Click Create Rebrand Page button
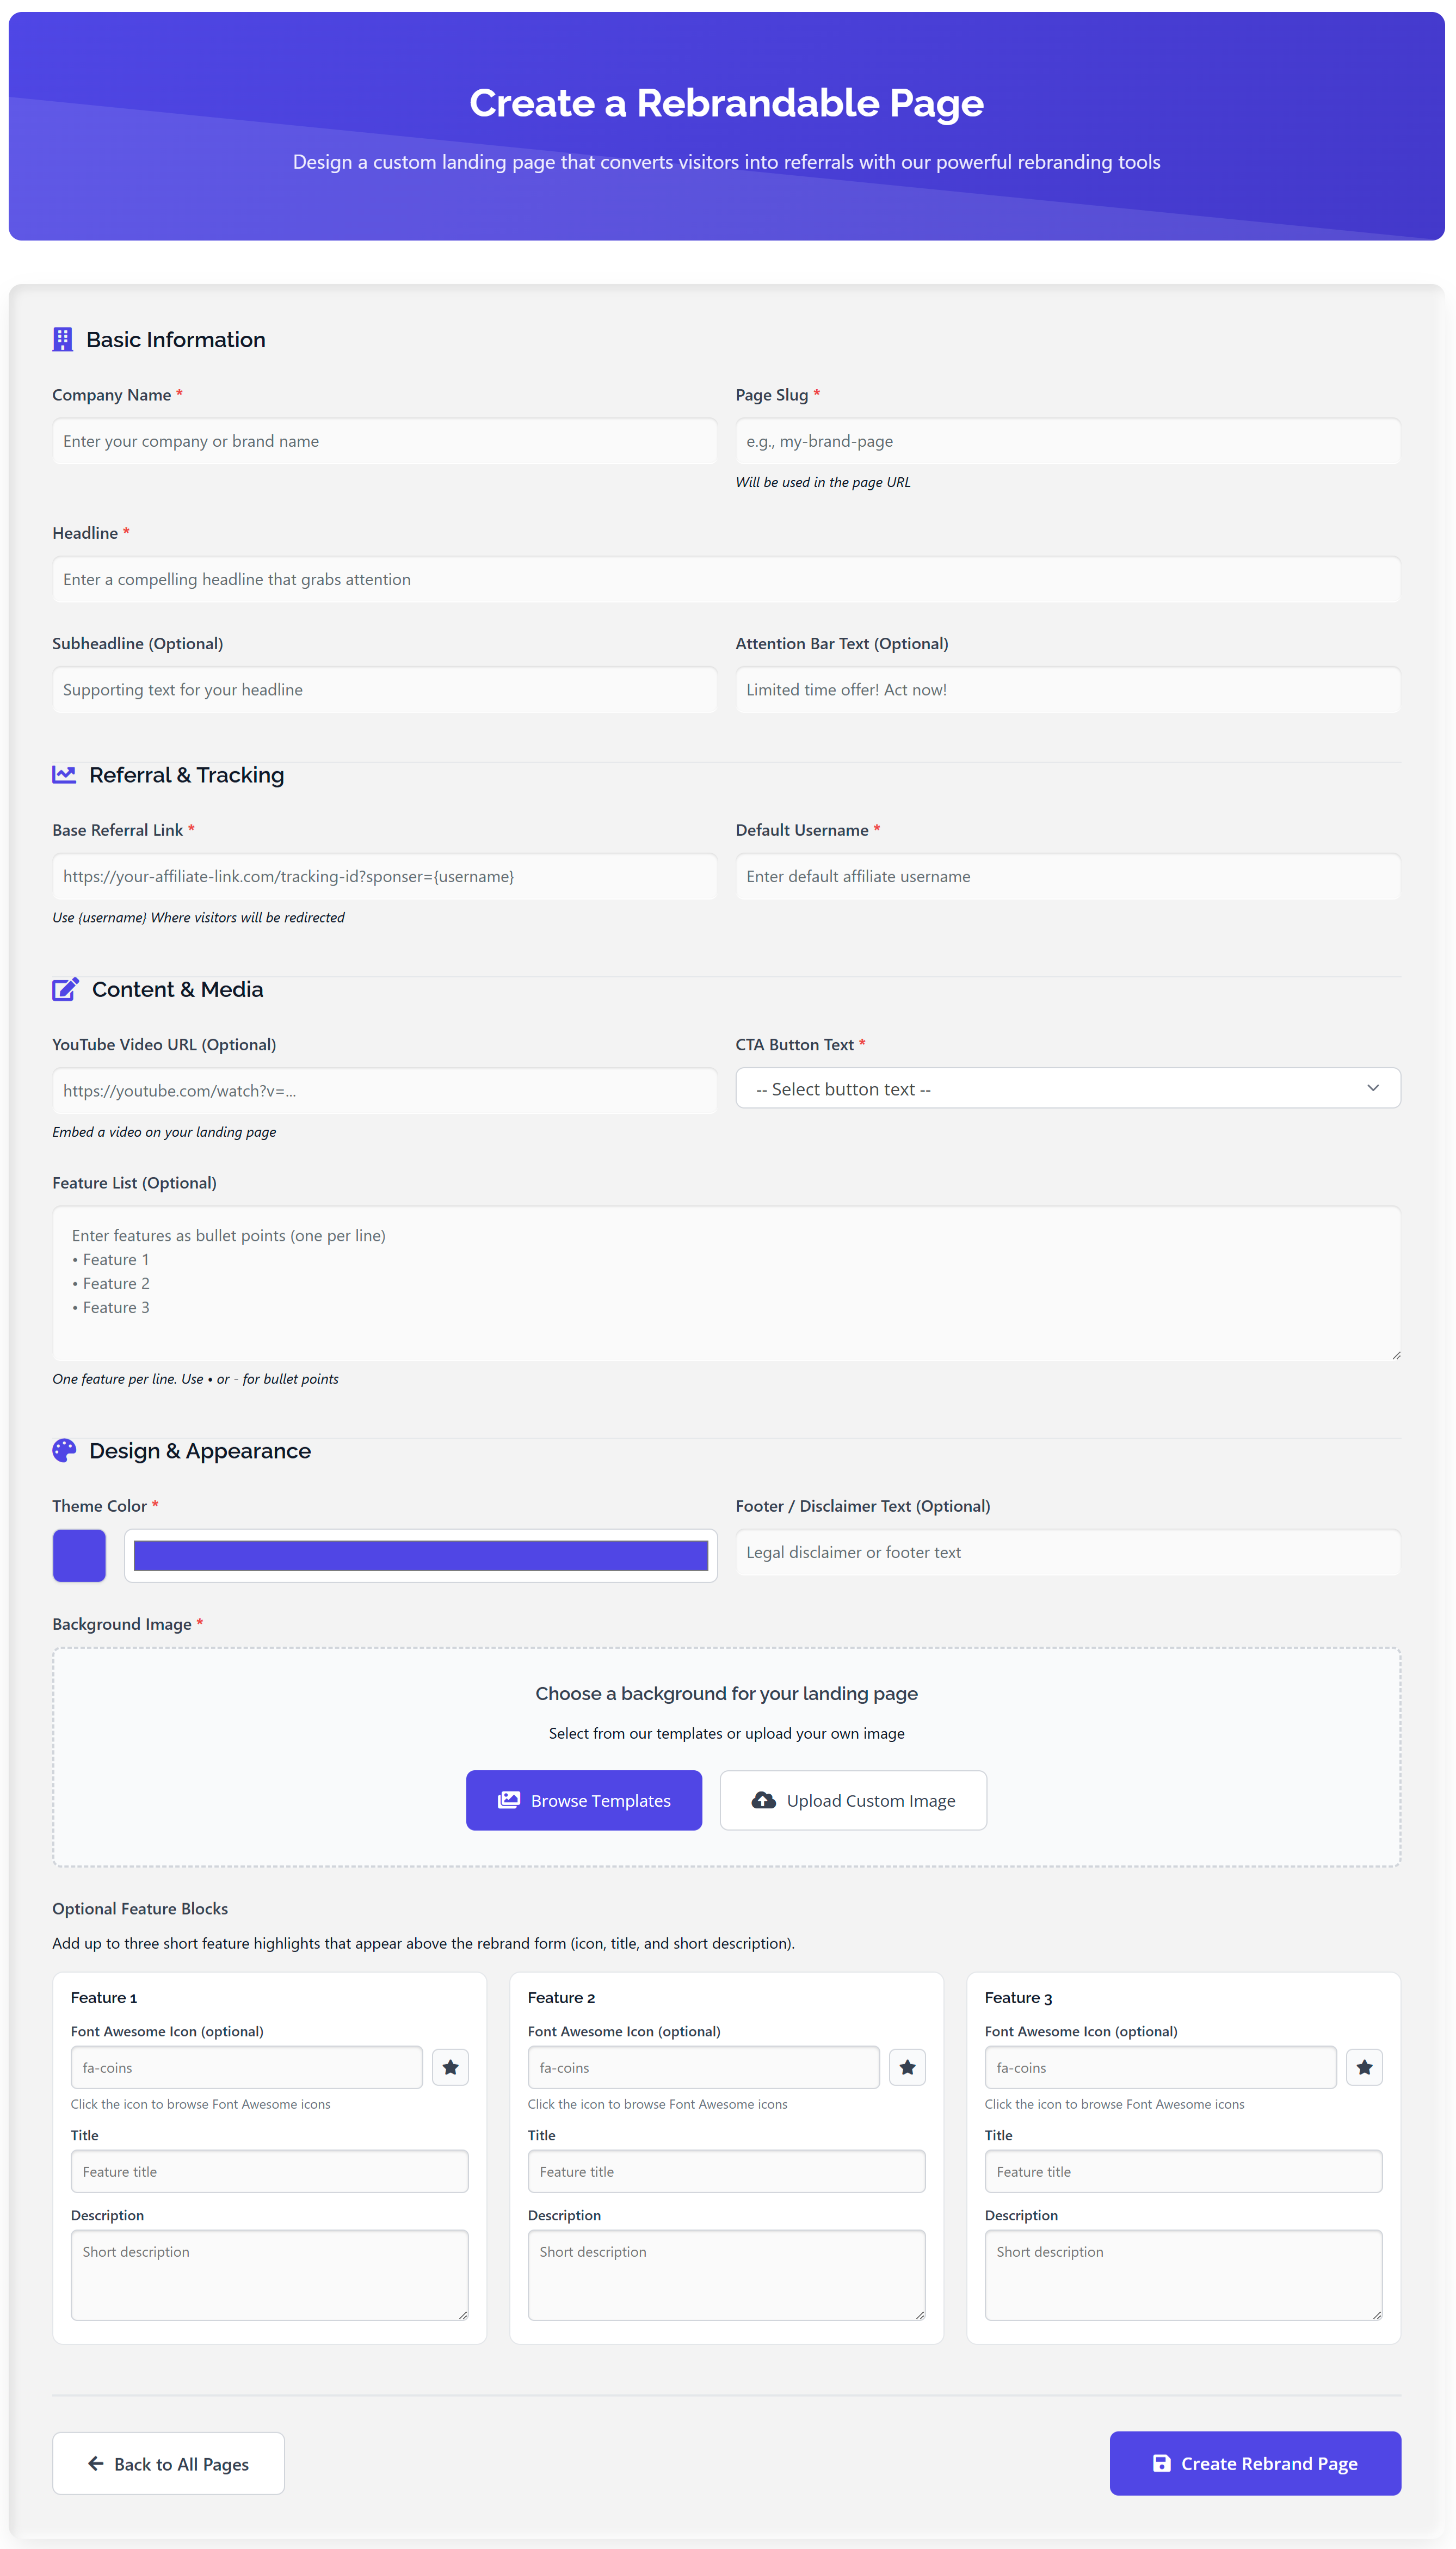The height and width of the screenshot is (2549, 1456). (x=1254, y=2463)
